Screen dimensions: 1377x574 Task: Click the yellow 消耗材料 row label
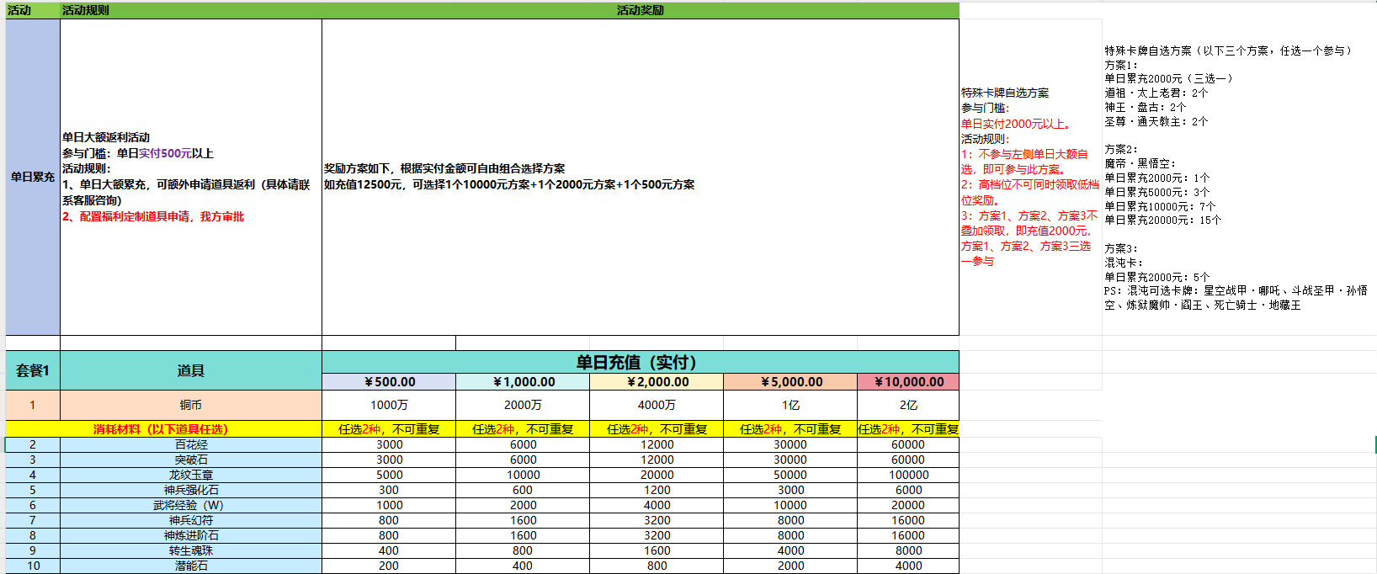click(161, 429)
